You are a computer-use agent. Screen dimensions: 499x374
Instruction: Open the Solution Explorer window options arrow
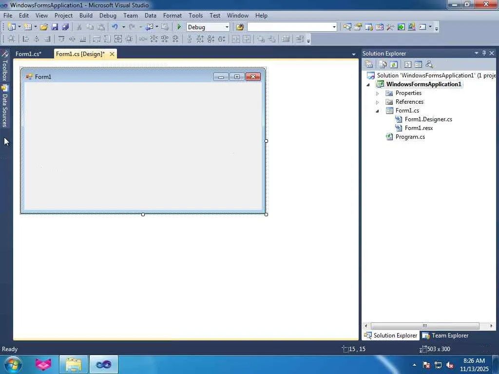coord(477,53)
